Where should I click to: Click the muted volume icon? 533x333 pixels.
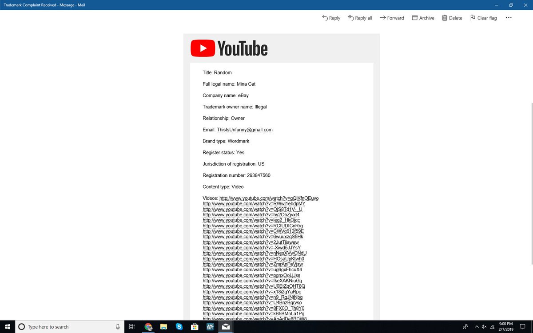coord(484,327)
